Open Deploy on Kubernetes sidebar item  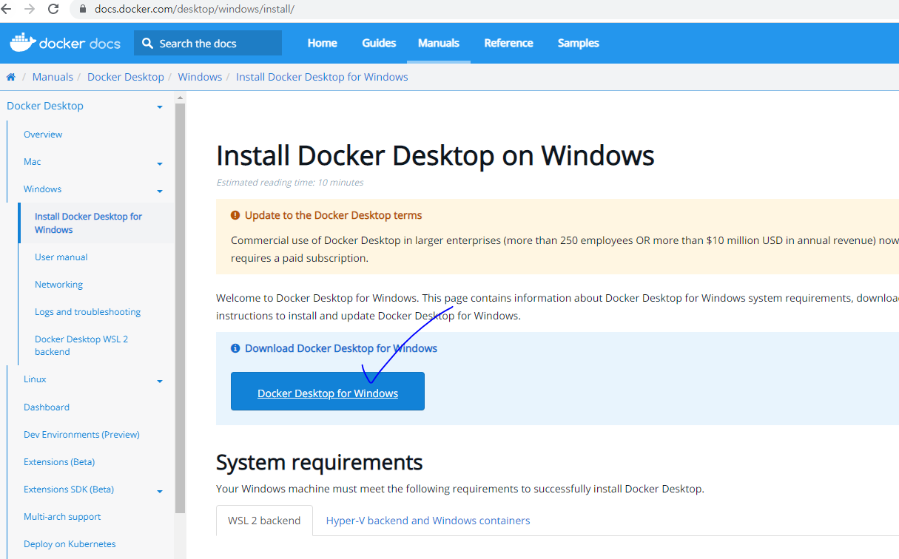70,544
